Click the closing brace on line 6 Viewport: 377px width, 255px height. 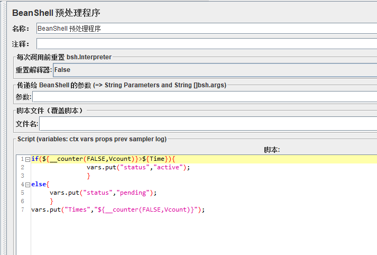(51, 201)
